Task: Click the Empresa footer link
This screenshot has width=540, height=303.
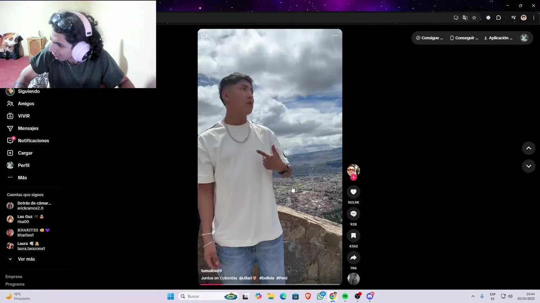Action: [14, 276]
